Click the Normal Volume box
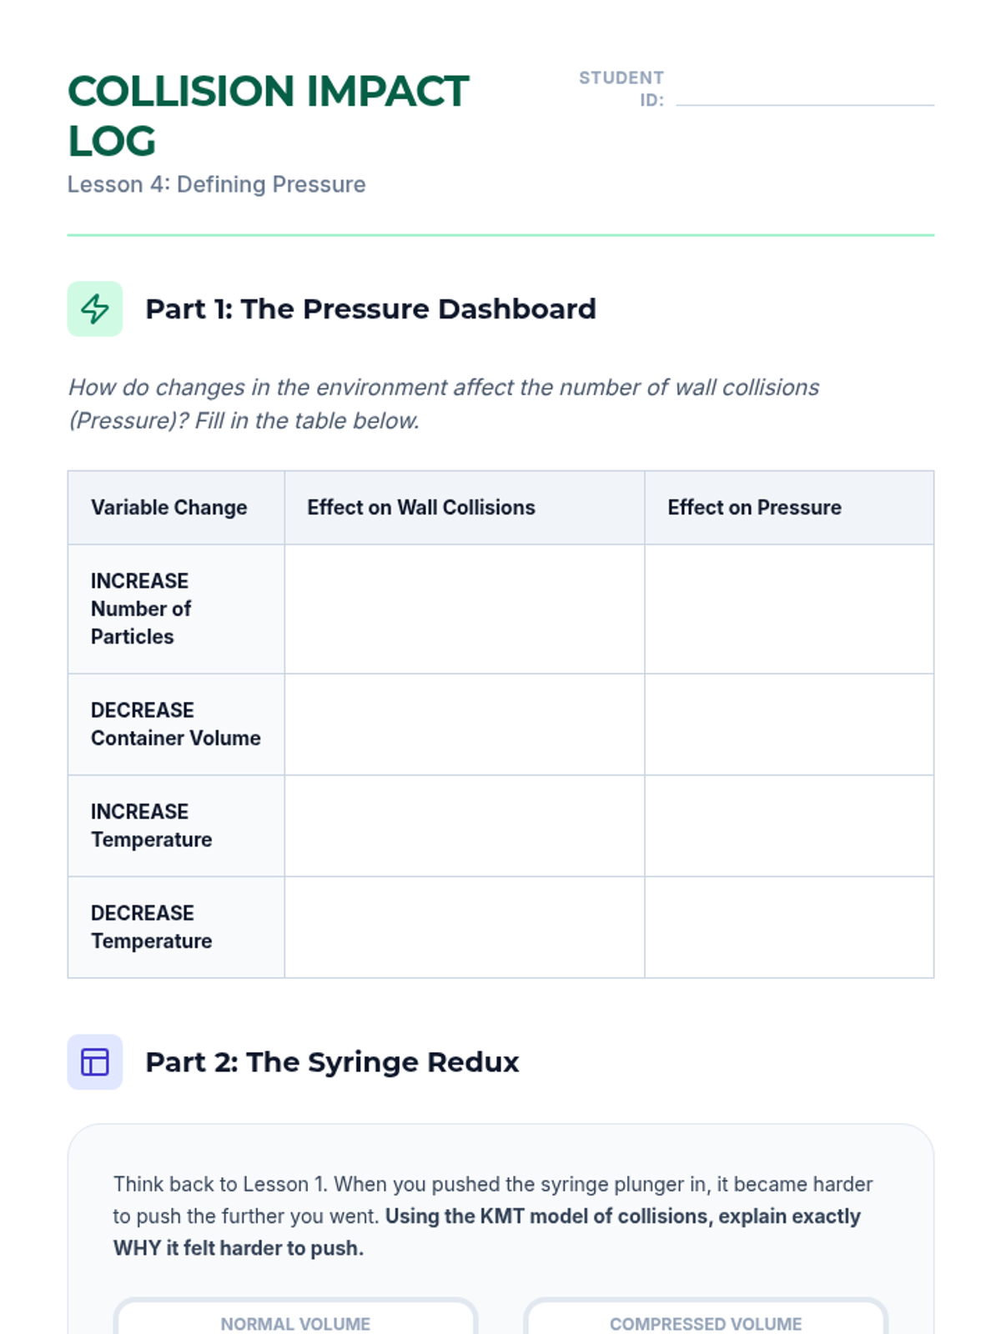This screenshot has height=1334, width=1001. [295, 1319]
